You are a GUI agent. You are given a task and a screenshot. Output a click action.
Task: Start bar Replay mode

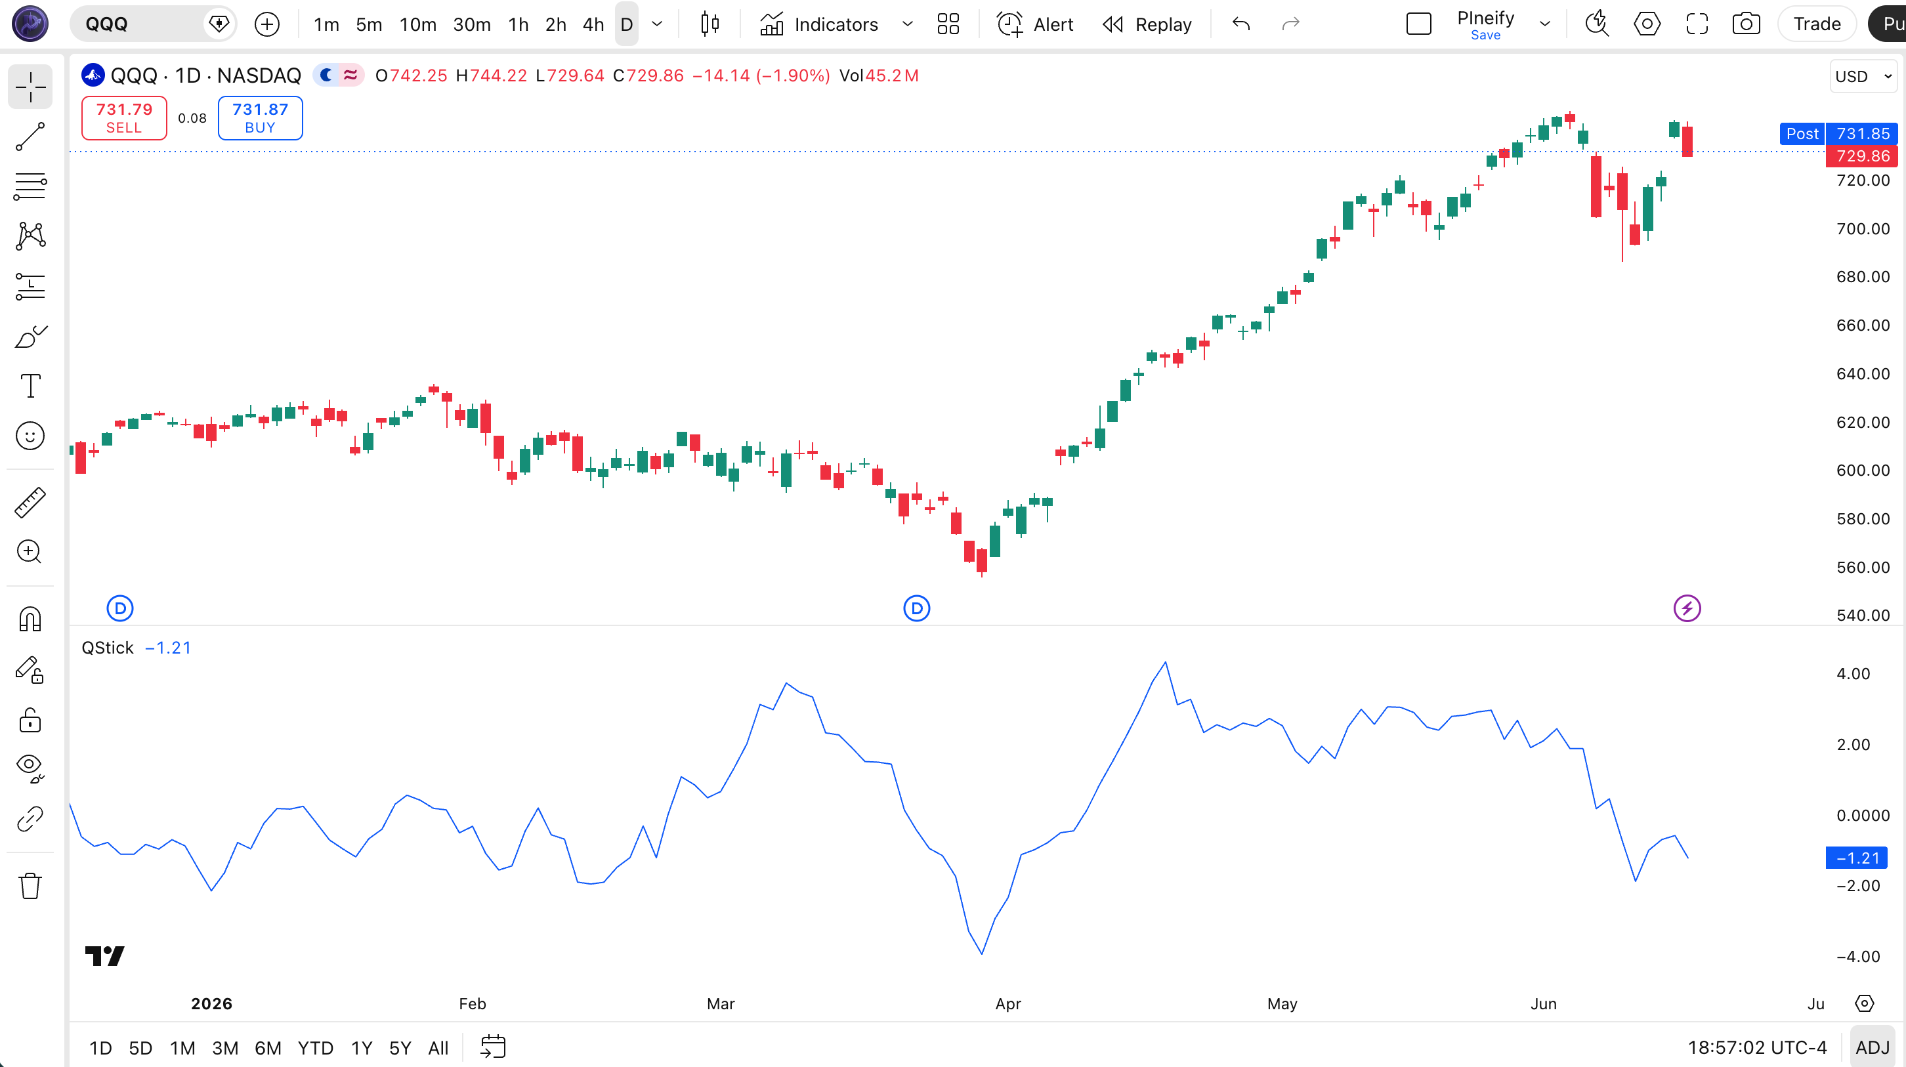[x=1146, y=24]
